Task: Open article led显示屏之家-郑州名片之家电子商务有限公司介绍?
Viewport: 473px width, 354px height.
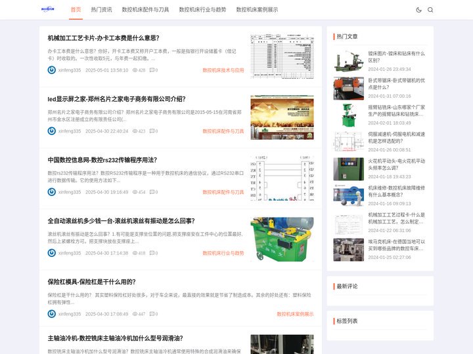Action: coord(116,99)
